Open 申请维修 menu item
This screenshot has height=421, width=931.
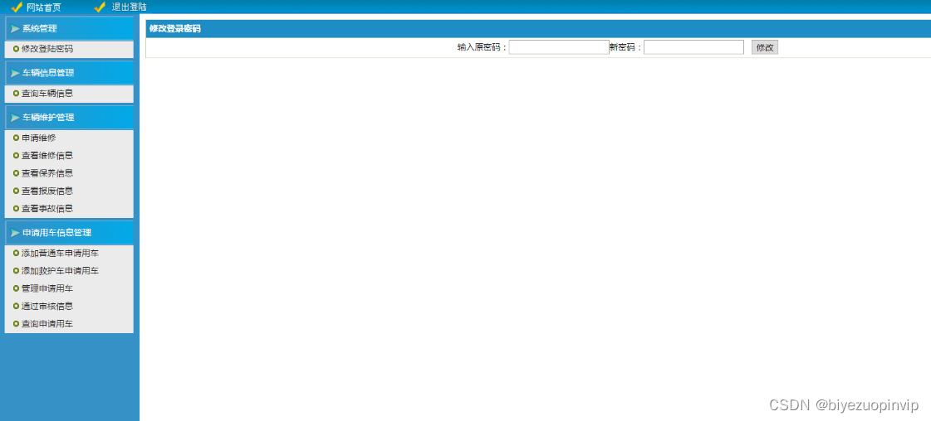pyautogui.click(x=38, y=138)
